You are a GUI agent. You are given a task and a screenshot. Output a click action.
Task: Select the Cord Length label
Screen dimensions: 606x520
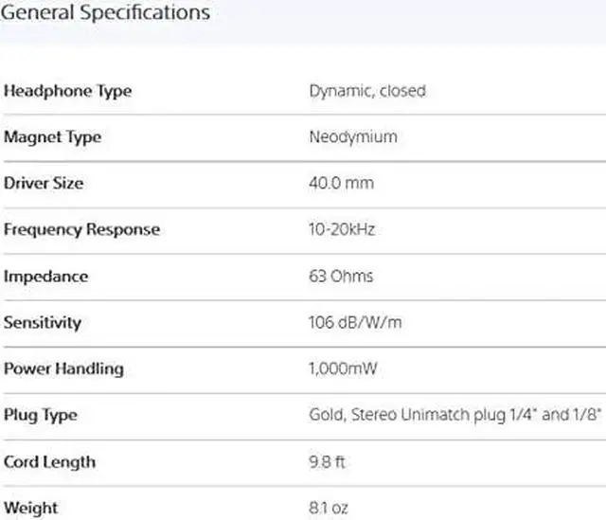pos(49,462)
